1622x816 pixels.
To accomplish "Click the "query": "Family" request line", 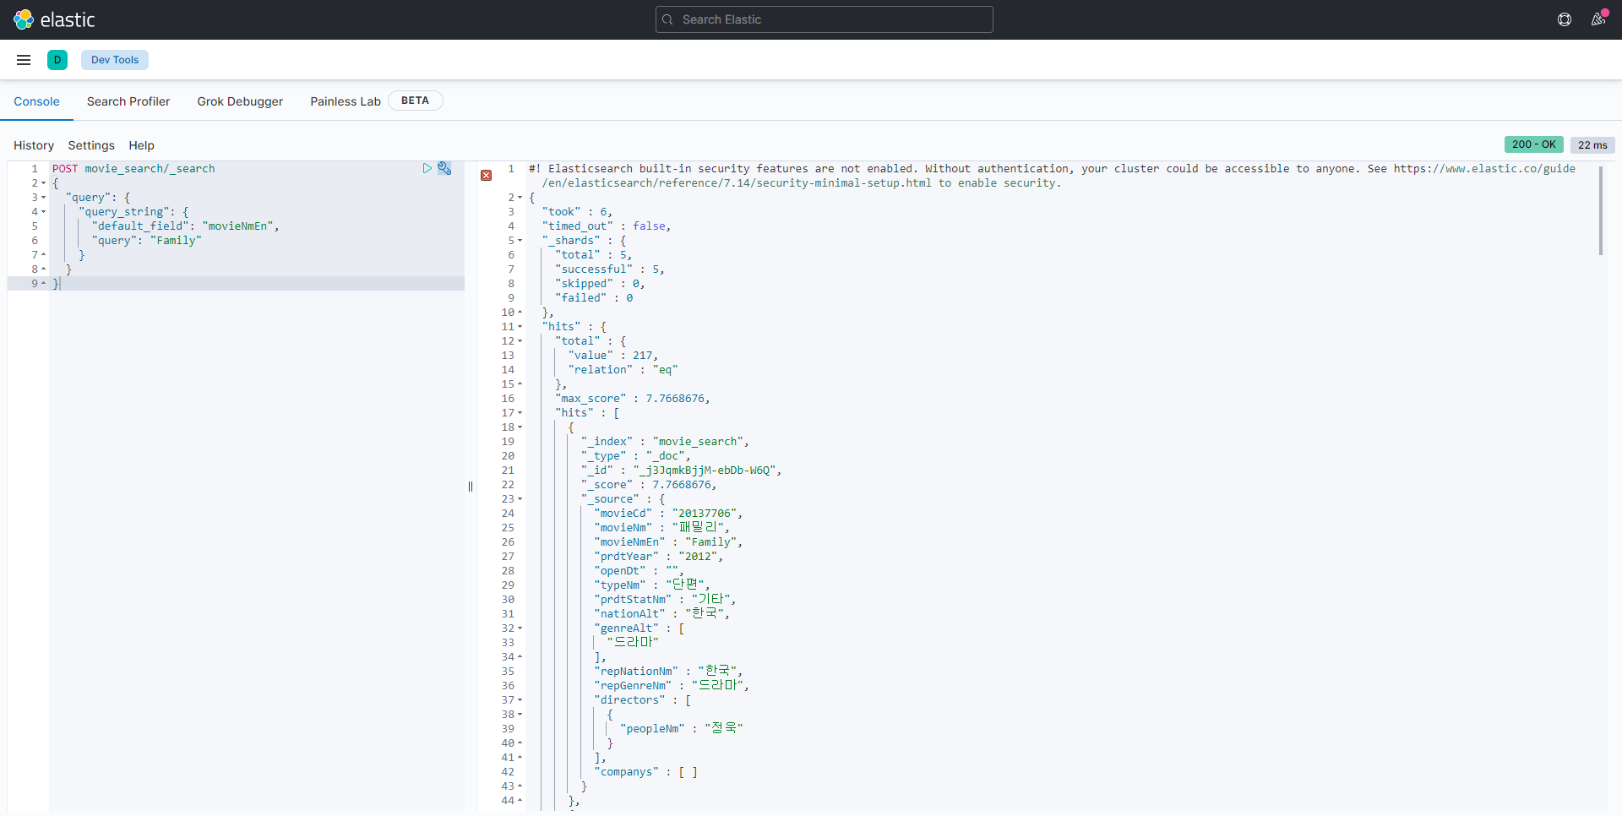I will tap(146, 241).
